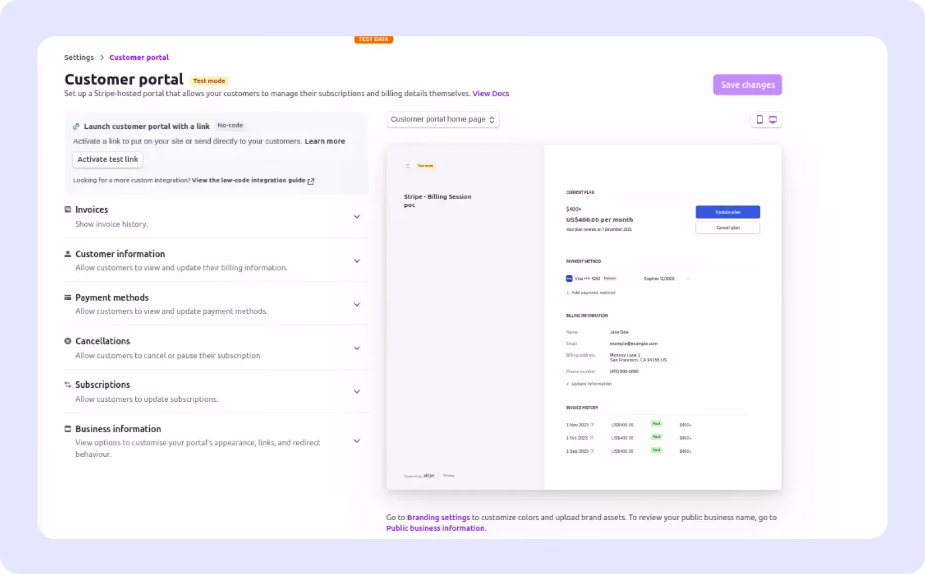925x574 pixels.
Task: Open the Customer portal home page dropdown
Action: tap(443, 119)
